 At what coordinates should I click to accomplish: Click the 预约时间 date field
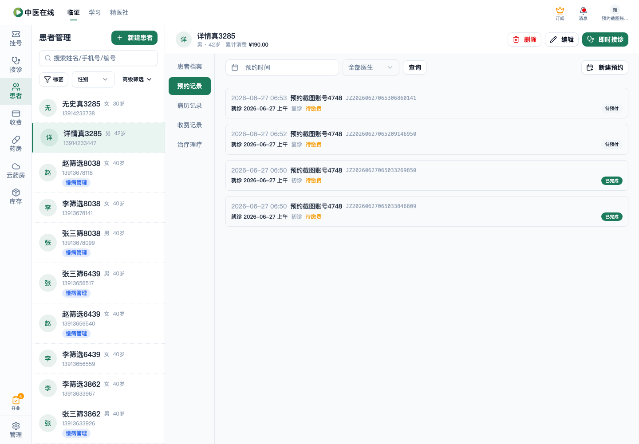click(x=282, y=67)
